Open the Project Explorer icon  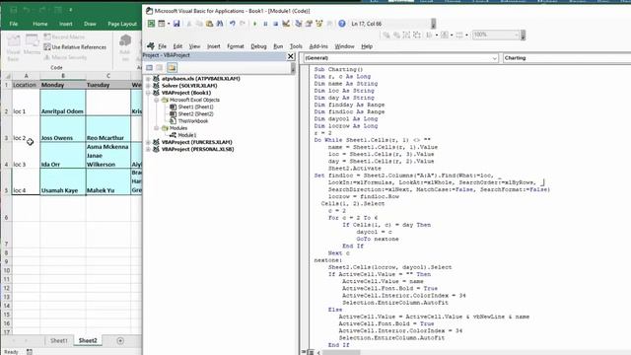(x=298, y=24)
